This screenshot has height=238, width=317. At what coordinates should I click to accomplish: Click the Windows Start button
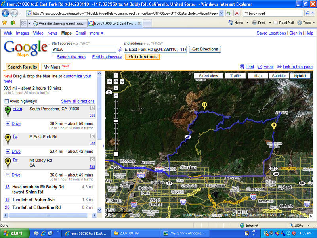pyautogui.click(x=15, y=233)
